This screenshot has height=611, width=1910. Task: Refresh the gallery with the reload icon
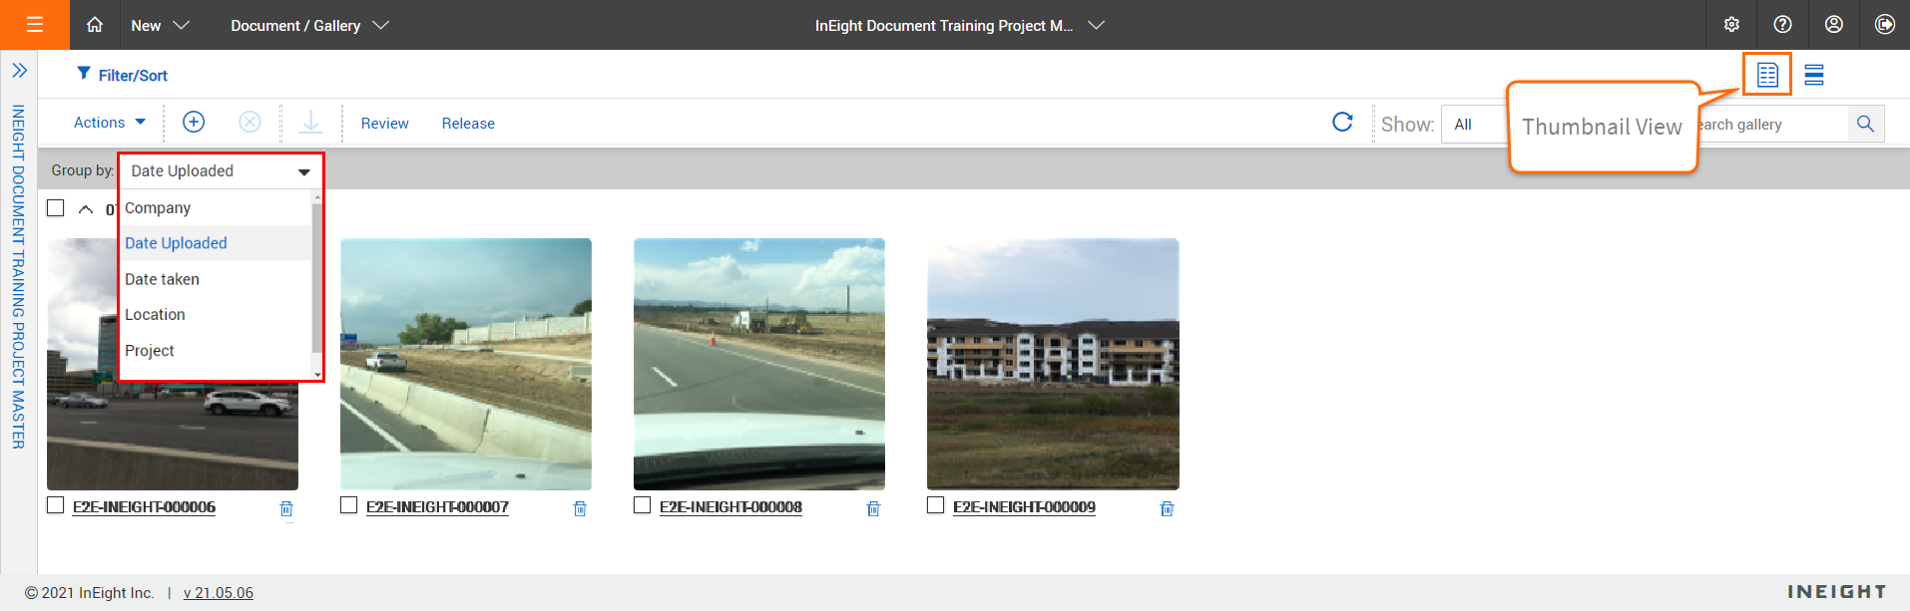click(1343, 122)
